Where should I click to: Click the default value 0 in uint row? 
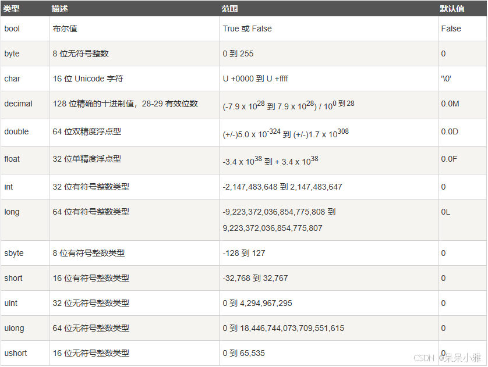(443, 303)
